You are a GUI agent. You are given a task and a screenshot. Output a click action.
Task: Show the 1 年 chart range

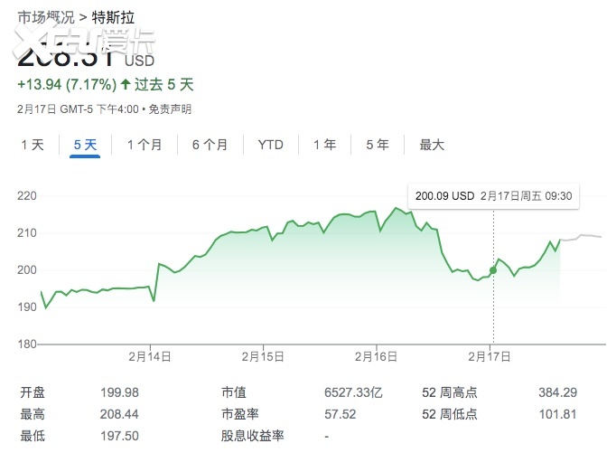tap(324, 145)
